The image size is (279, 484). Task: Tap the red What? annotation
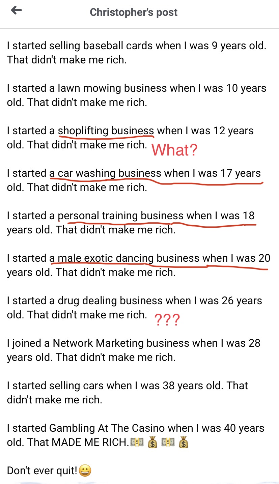click(174, 150)
